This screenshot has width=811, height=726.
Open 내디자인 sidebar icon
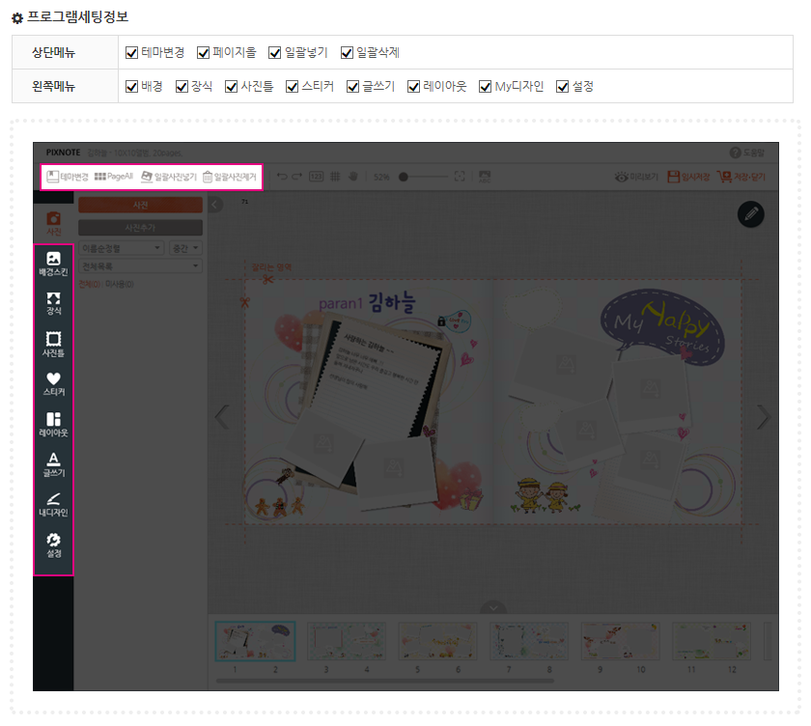coord(54,505)
